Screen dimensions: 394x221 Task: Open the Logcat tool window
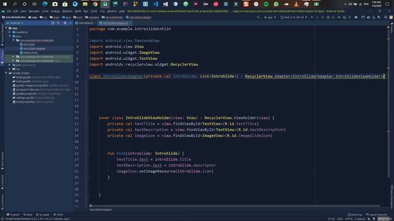(42, 215)
